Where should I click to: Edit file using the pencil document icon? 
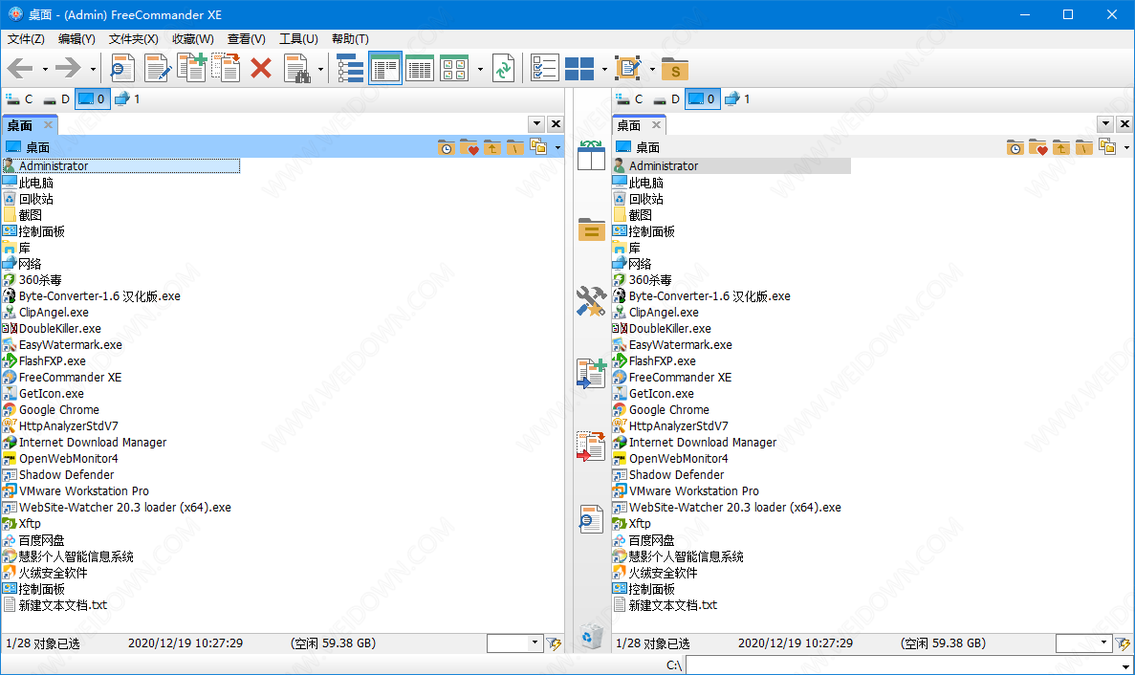[x=157, y=69]
